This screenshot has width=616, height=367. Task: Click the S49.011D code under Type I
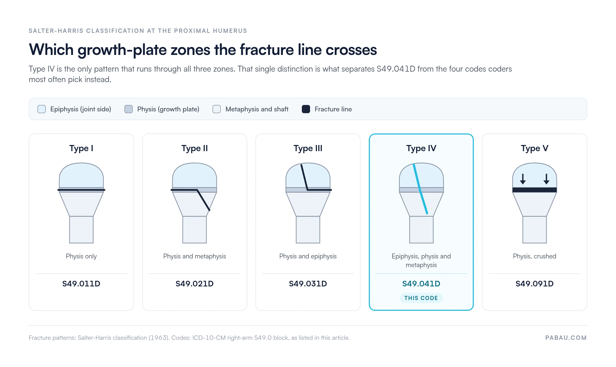(x=81, y=284)
